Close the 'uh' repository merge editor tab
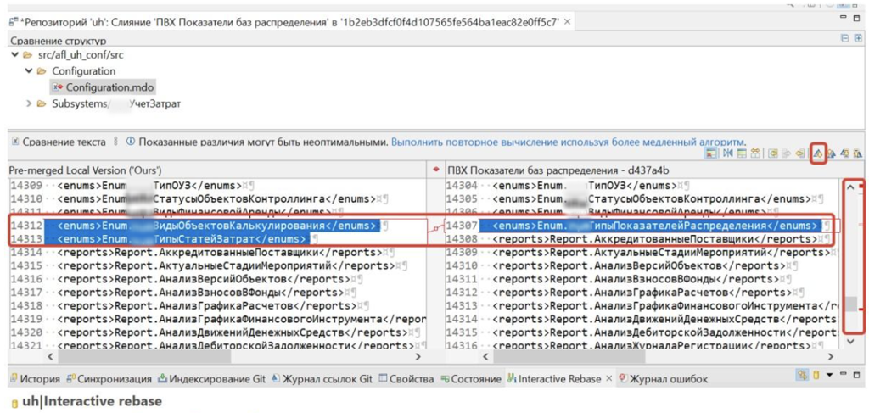 point(567,20)
